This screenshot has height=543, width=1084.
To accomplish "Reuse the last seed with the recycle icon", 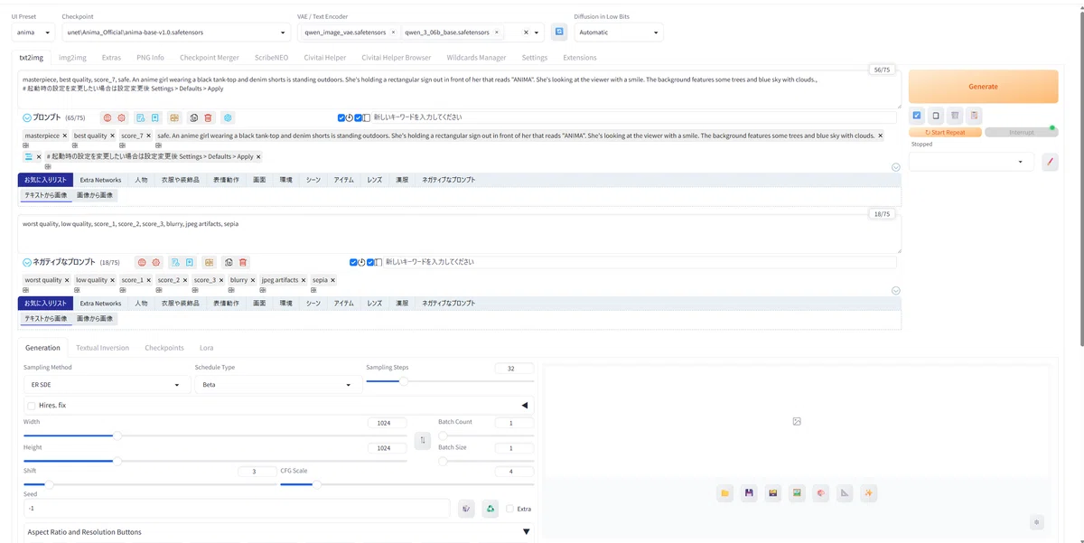I will pos(490,509).
